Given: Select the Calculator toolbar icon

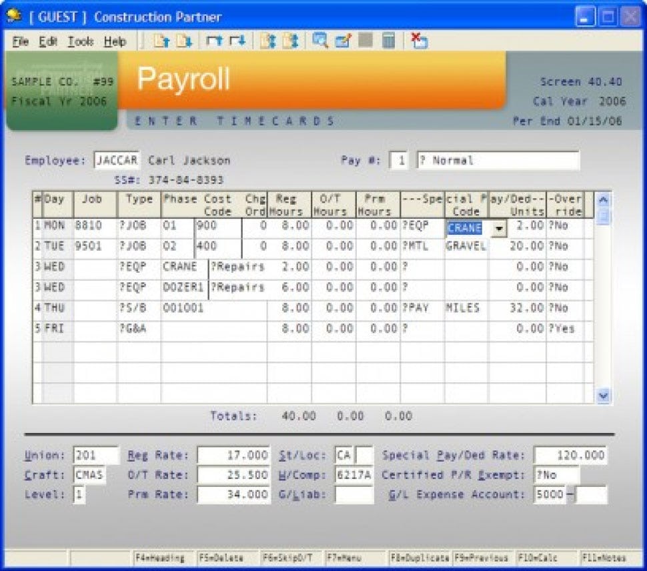Looking at the screenshot, I should point(389,41).
